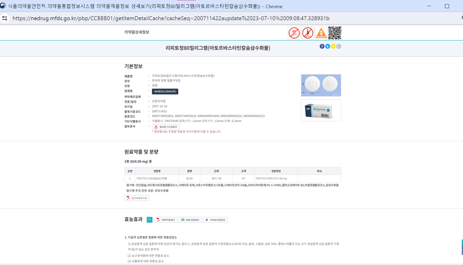Click the quantity cell 86.80

[x=190, y=178]
